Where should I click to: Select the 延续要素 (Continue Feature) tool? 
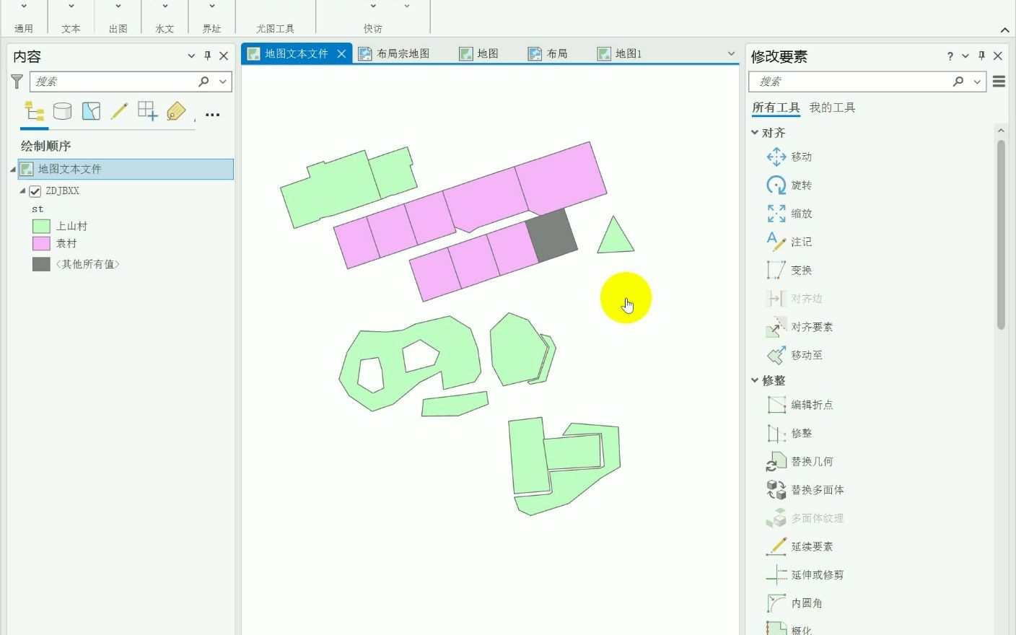point(799,546)
